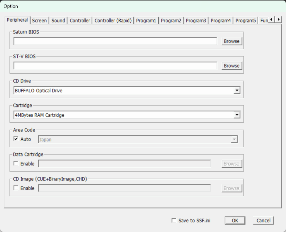Uncheck the Area Code Auto checkbox
The height and width of the screenshot is (232, 286).
(x=16, y=139)
